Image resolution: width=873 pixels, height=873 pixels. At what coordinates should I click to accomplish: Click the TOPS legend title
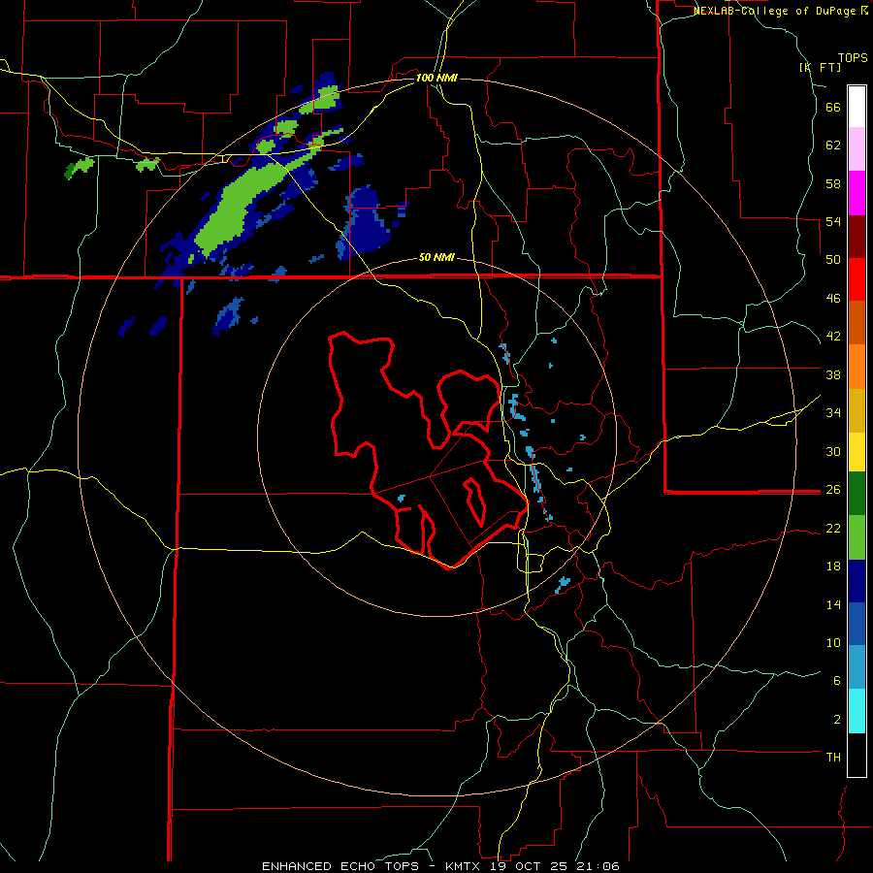(853, 57)
